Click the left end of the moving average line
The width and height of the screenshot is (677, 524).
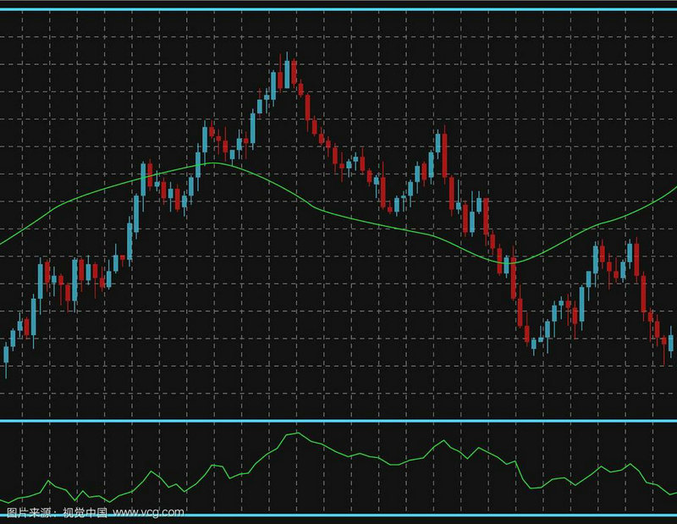point(3,243)
